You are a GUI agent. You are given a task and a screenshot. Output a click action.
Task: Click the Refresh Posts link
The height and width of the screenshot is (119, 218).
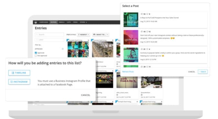coord(128,72)
